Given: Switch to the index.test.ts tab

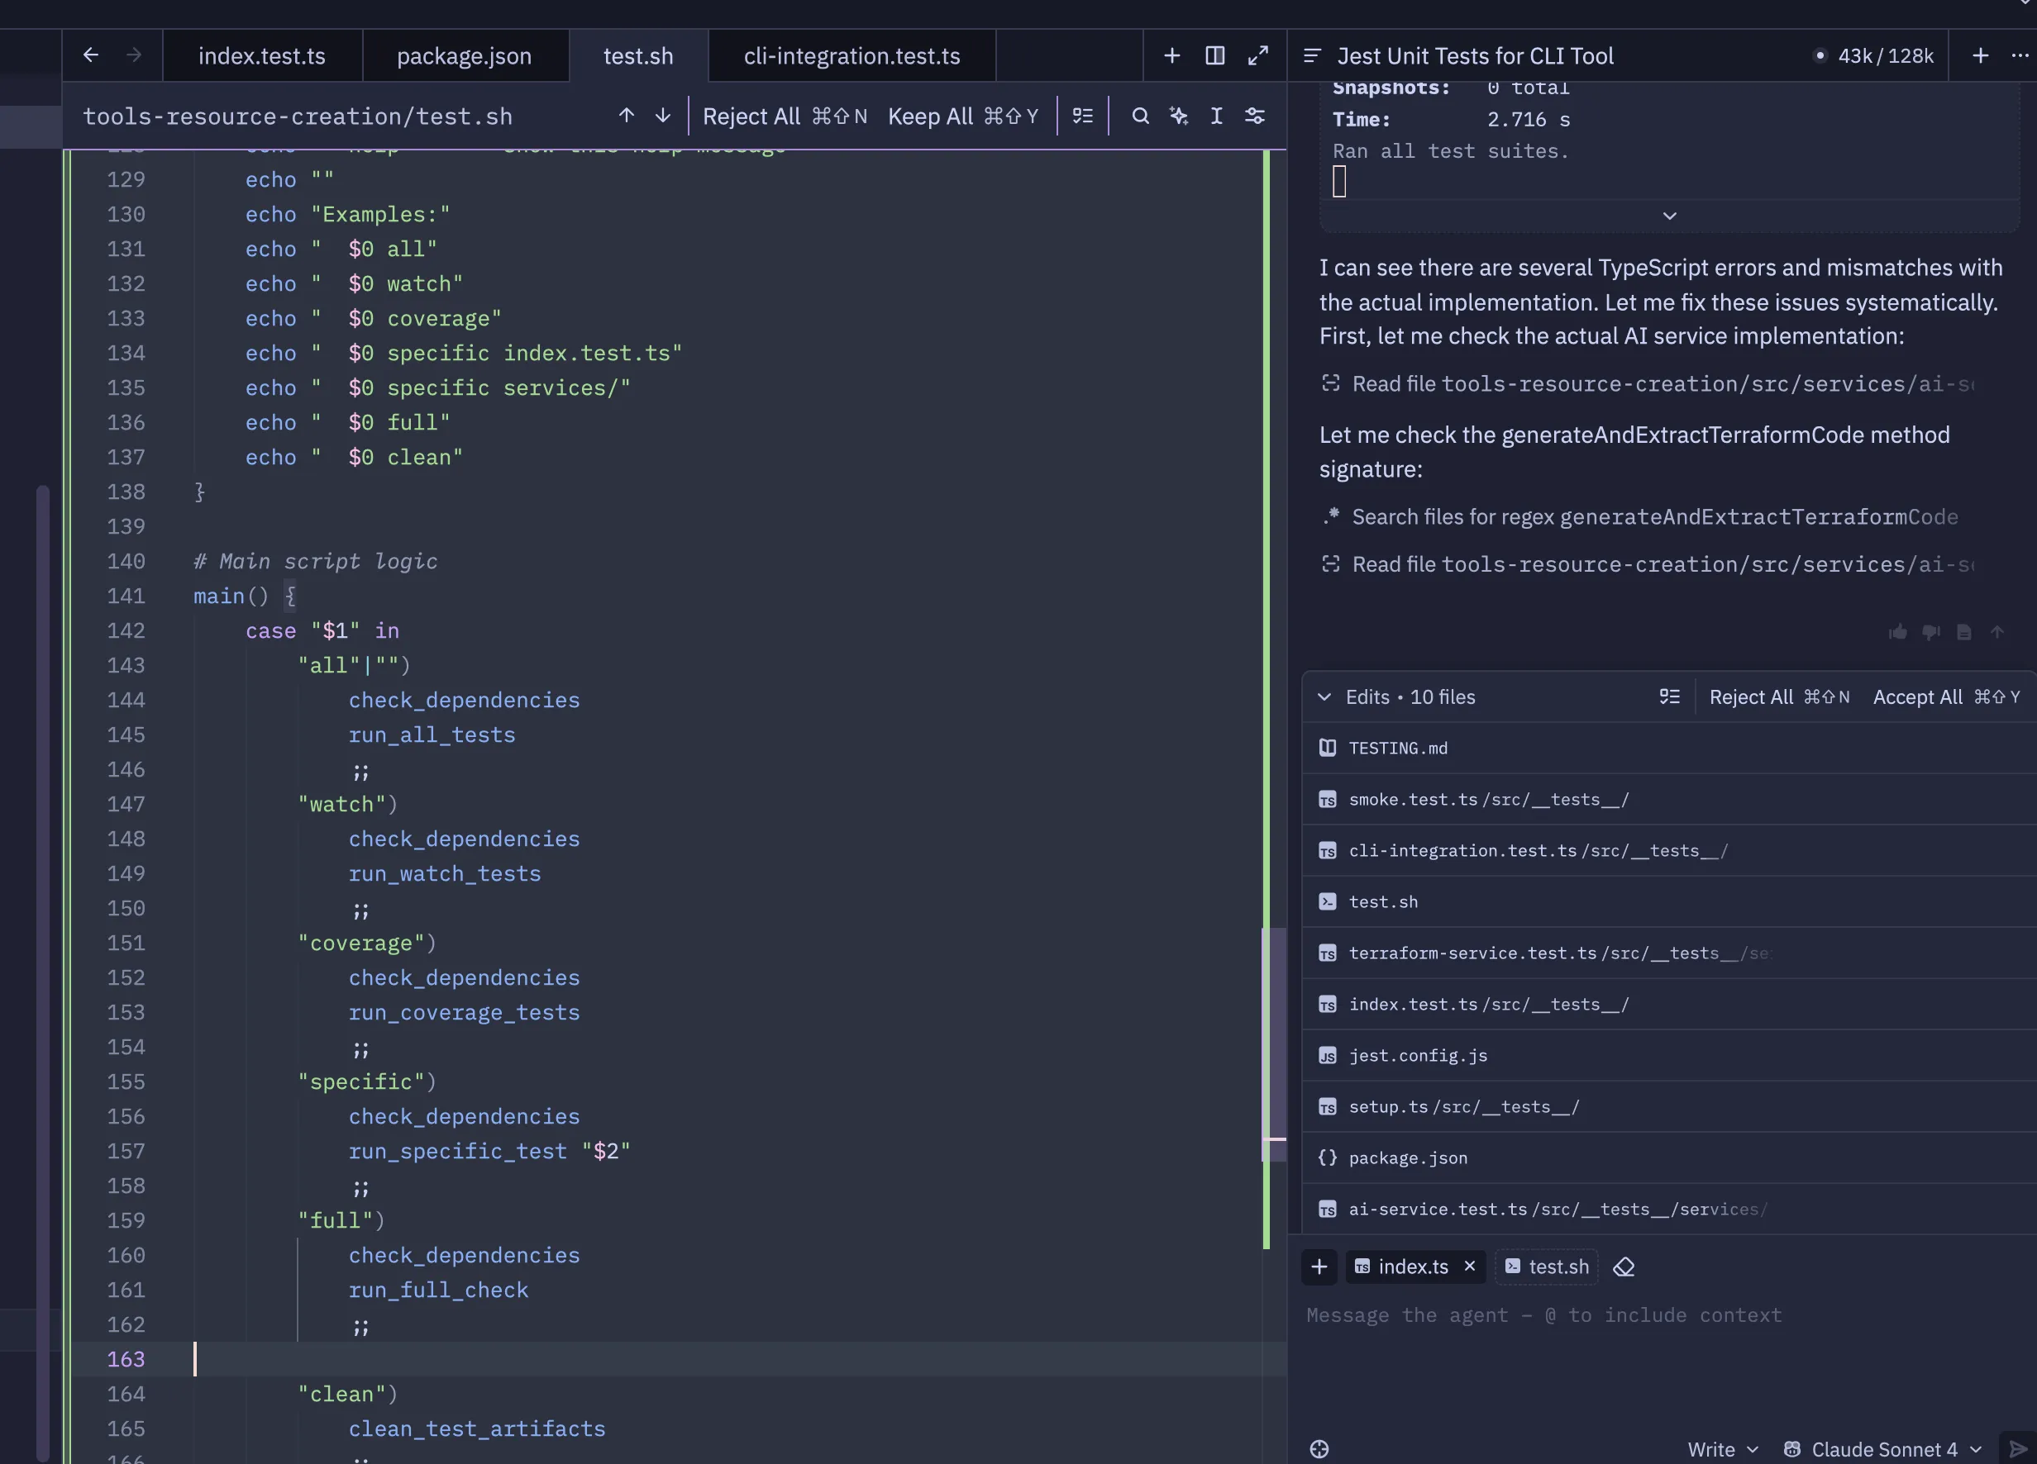Looking at the screenshot, I should click(x=261, y=55).
